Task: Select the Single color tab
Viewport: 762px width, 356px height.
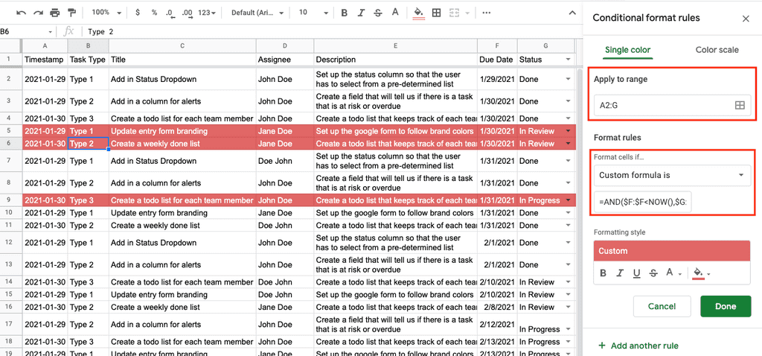Action: click(x=627, y=50)
